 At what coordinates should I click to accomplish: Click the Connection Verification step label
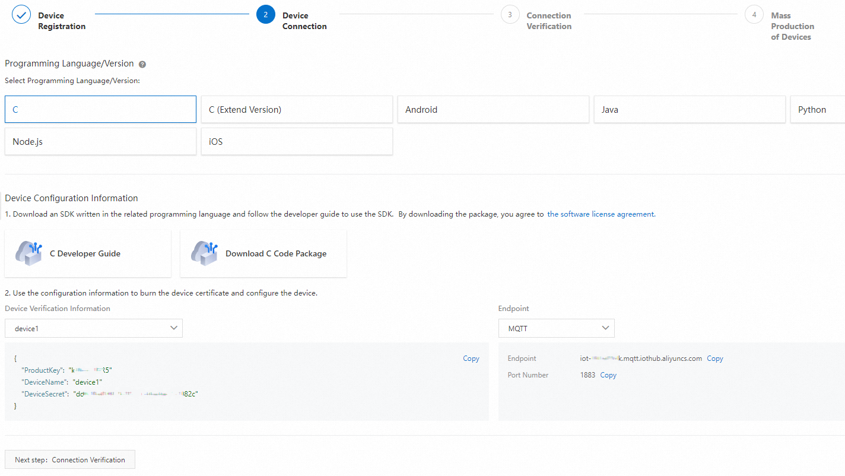549,21
